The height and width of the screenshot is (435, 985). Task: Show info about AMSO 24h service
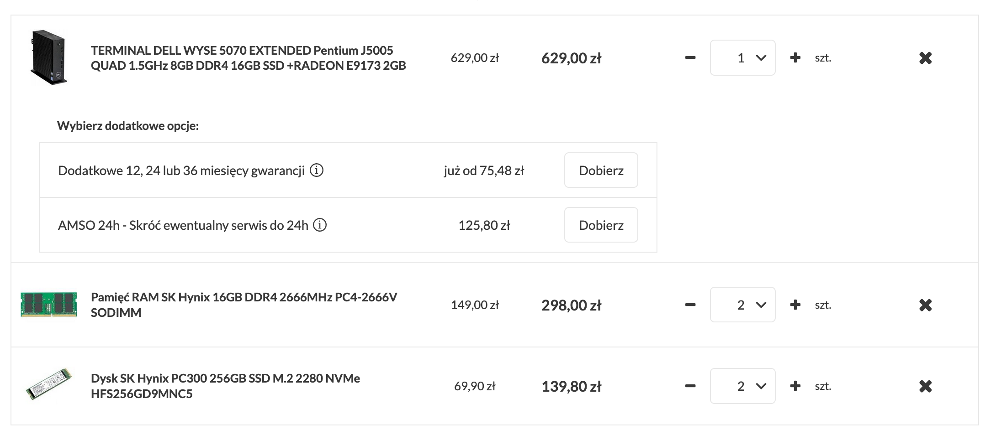click(x=320, y=225)
